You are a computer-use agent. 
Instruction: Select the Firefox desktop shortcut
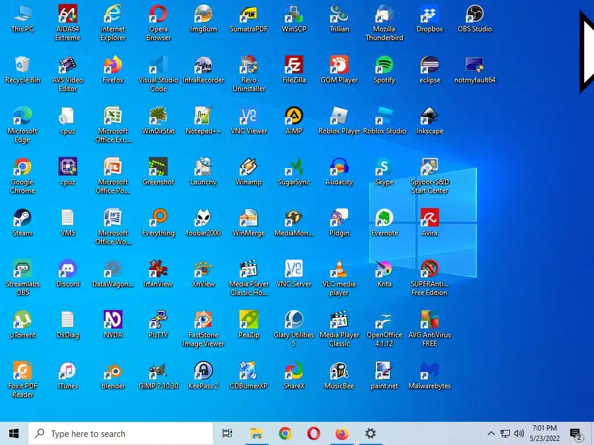pyautogui.click(x=113, y=70)
